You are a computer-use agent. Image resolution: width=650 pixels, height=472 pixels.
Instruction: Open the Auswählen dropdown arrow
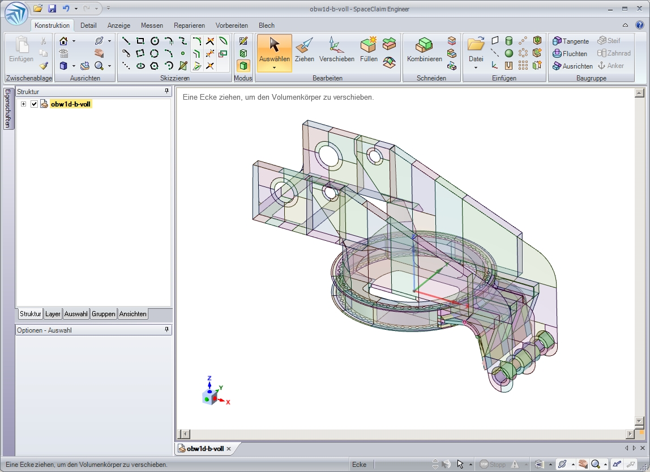274,67
